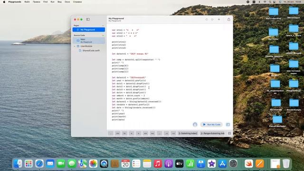The width and height of the screenshot is (304, 171).
Task: Open App Store from the Dock
Action: click(222, 164)
